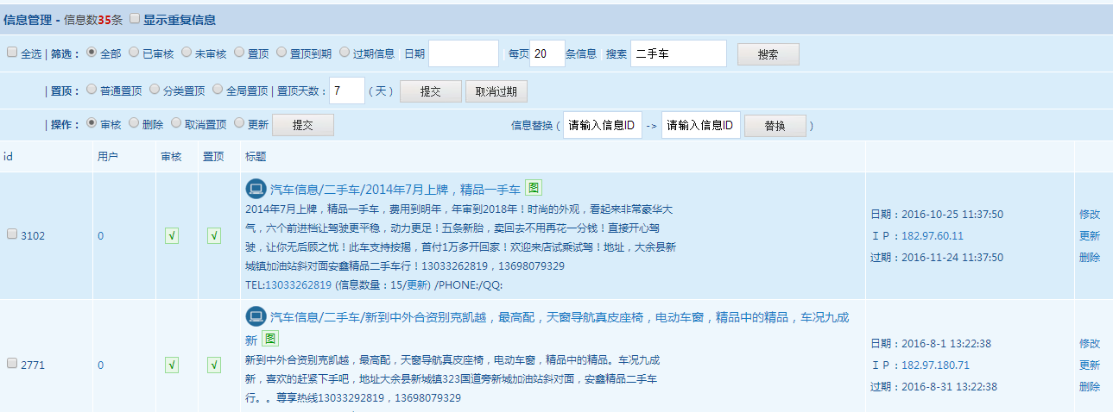Select the 删除 operation radio button
This screenshot has width=1113, height=412.
(x=134, y=123)
